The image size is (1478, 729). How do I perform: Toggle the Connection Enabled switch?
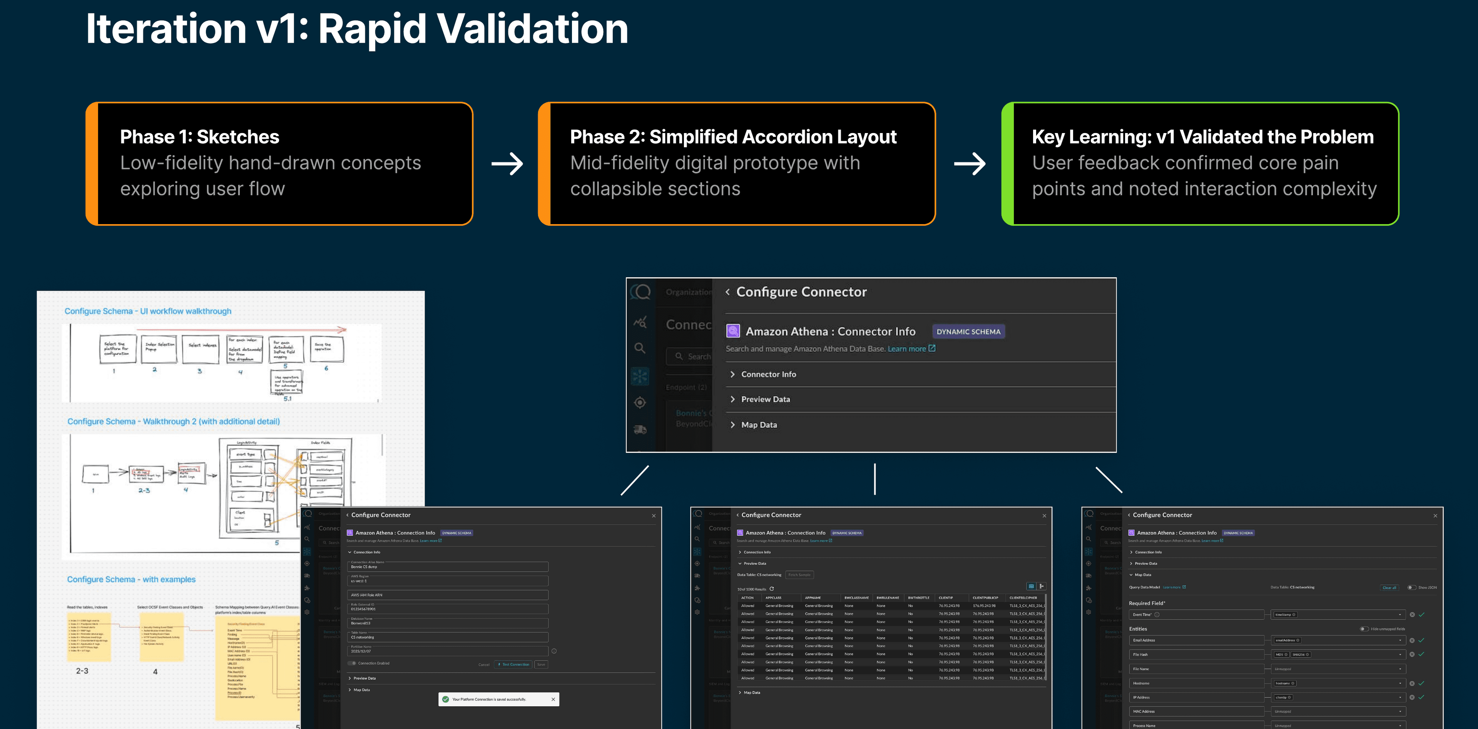point(352,663)
